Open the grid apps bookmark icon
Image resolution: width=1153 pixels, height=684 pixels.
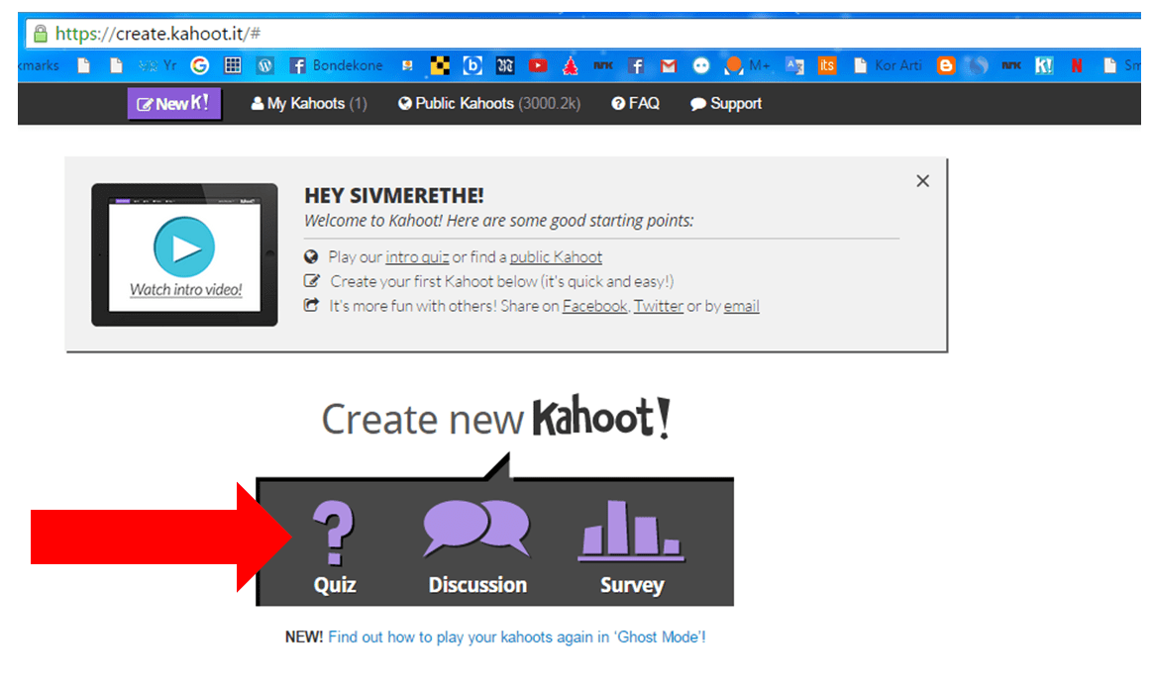[x=233, y=65]
